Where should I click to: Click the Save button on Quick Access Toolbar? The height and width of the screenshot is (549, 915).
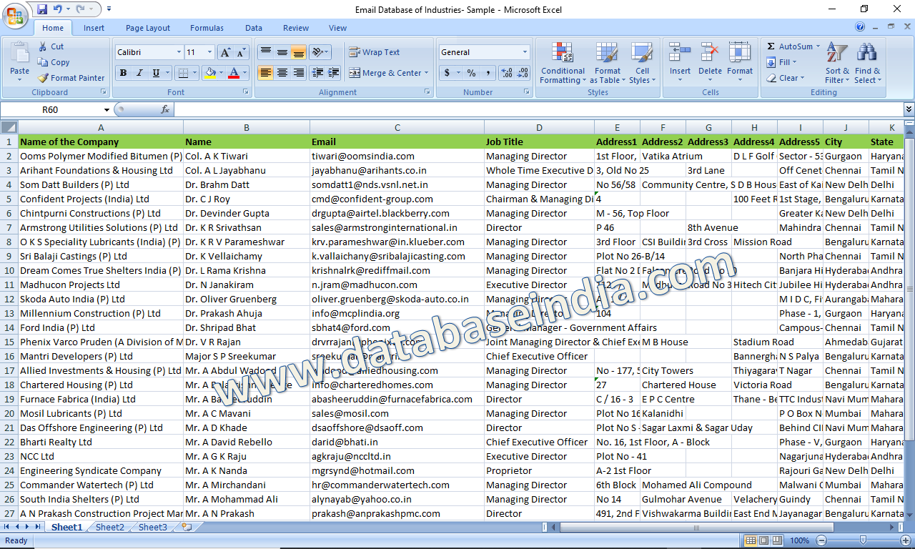click(41, 9)
